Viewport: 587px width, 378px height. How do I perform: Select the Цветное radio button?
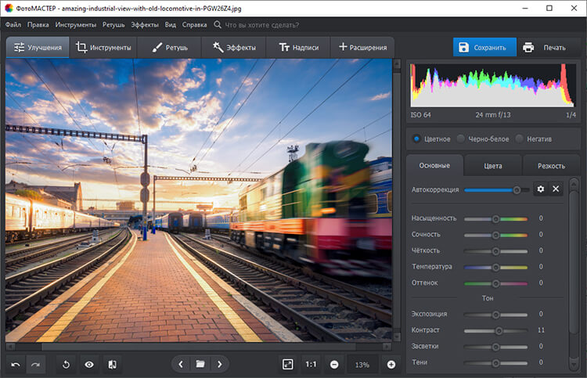click(416, 139)
